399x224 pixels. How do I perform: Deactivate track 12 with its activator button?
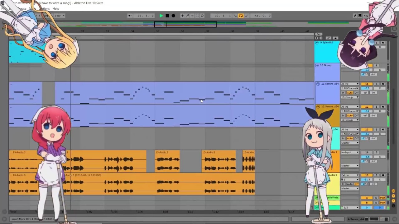[x=367, y=107]
